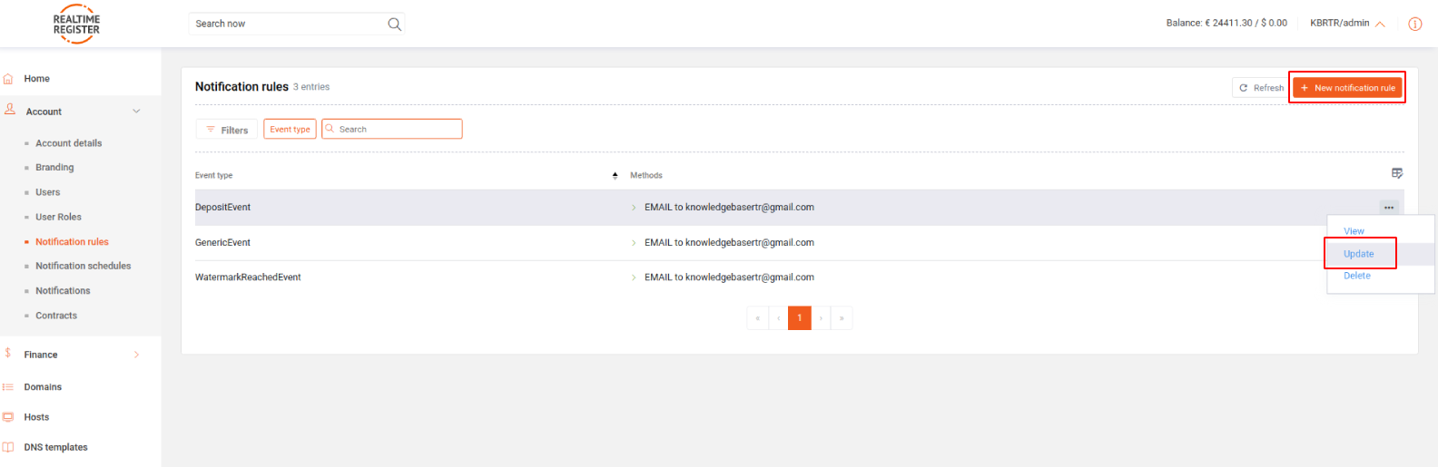
Task: Open the info icon at top right
Action: tap(1414, 24)
